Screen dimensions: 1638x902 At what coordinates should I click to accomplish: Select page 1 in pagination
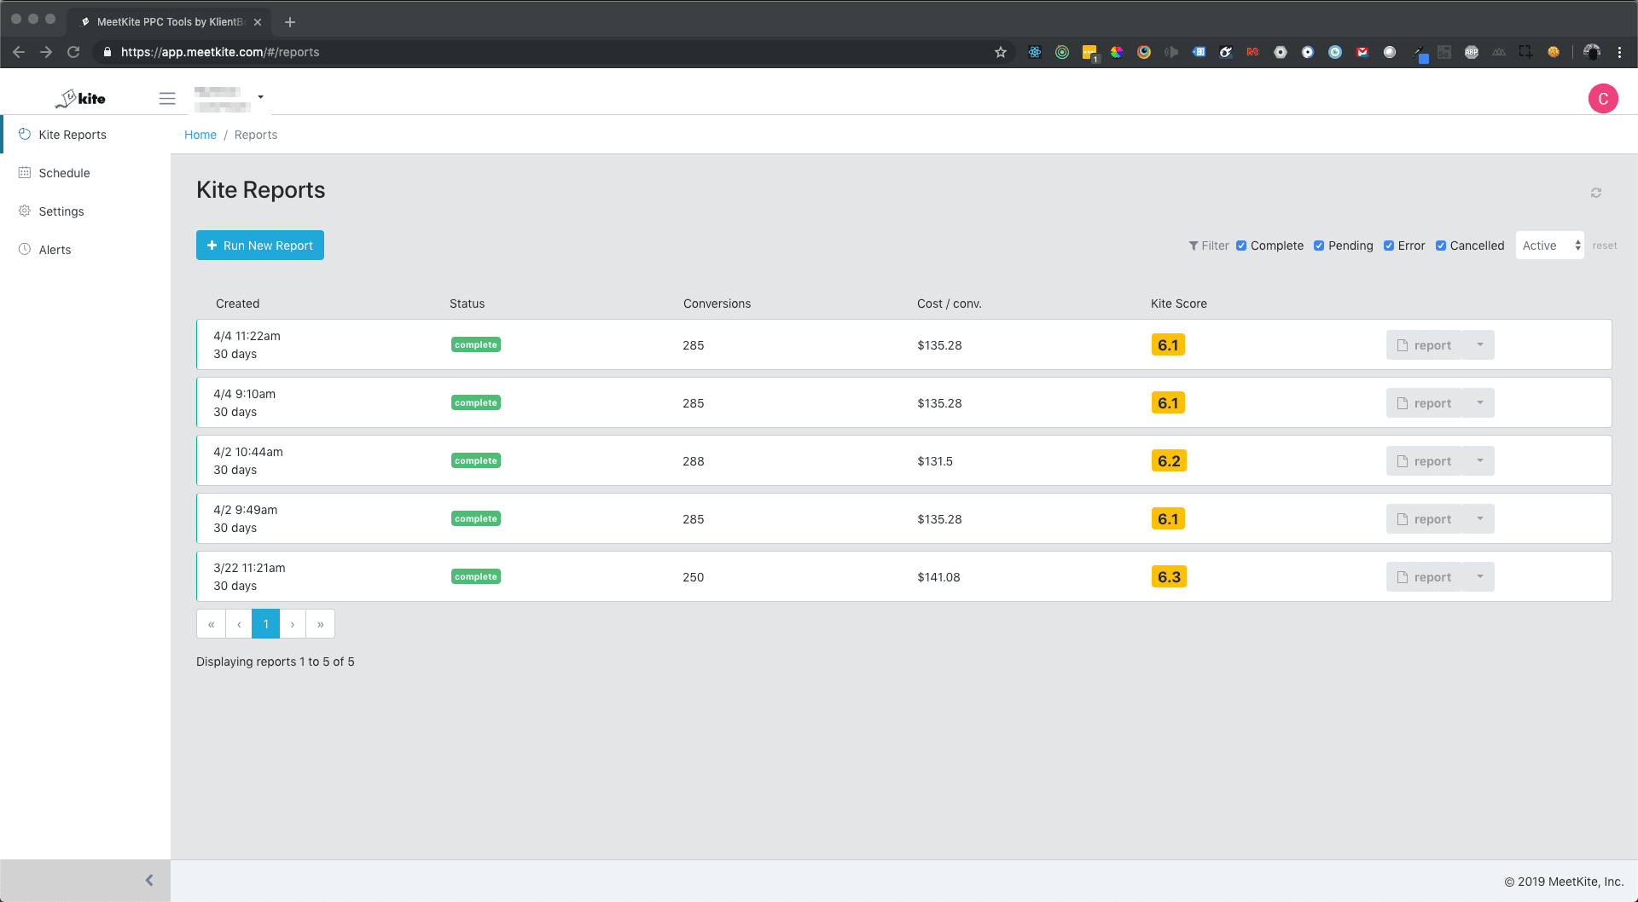coord(266,624)
